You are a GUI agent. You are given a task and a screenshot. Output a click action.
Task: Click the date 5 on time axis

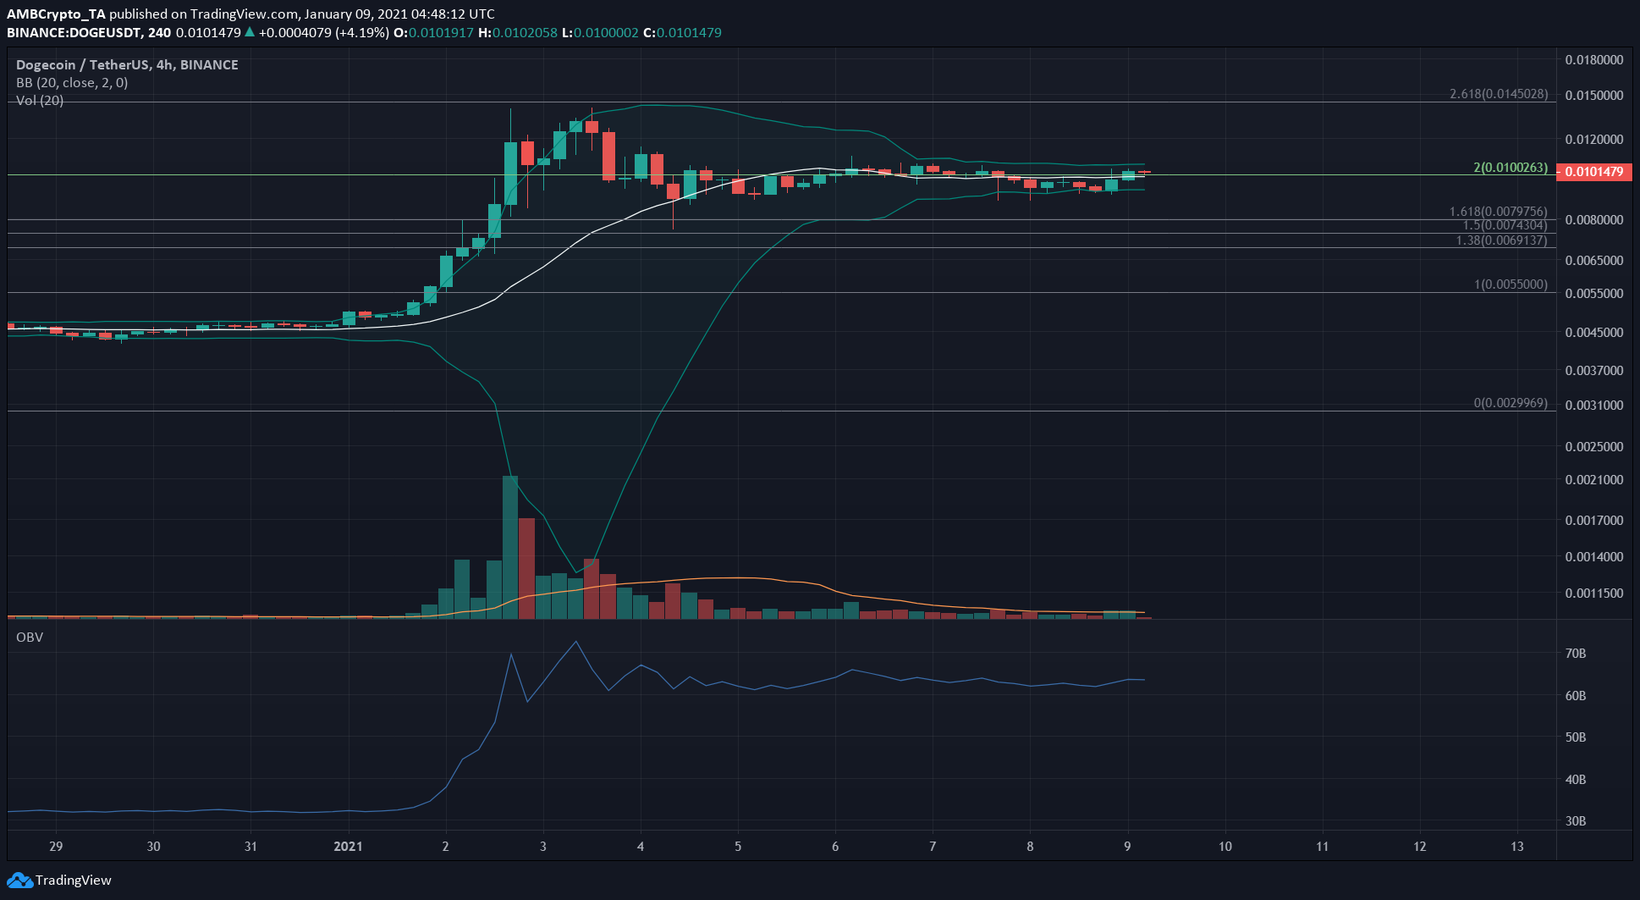pos(738,847)
